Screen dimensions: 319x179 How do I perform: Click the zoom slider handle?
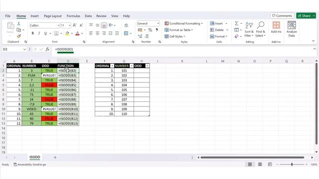292,165
